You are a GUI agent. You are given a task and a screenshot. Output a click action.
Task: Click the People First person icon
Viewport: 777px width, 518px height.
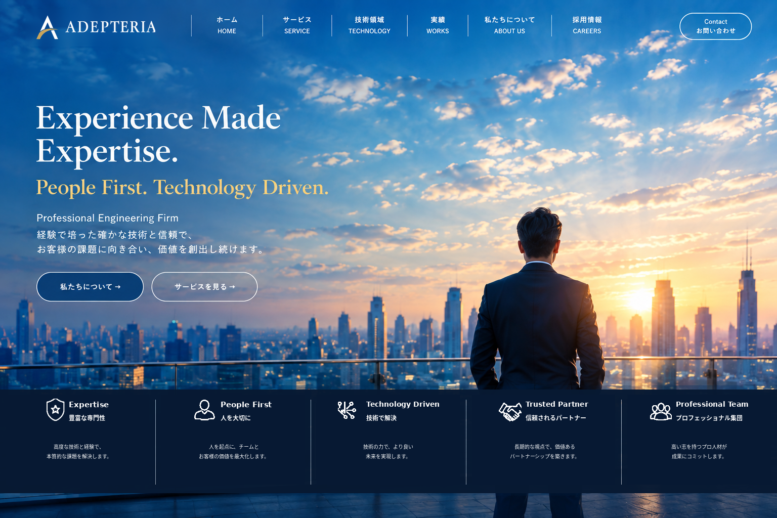(204, 410)
